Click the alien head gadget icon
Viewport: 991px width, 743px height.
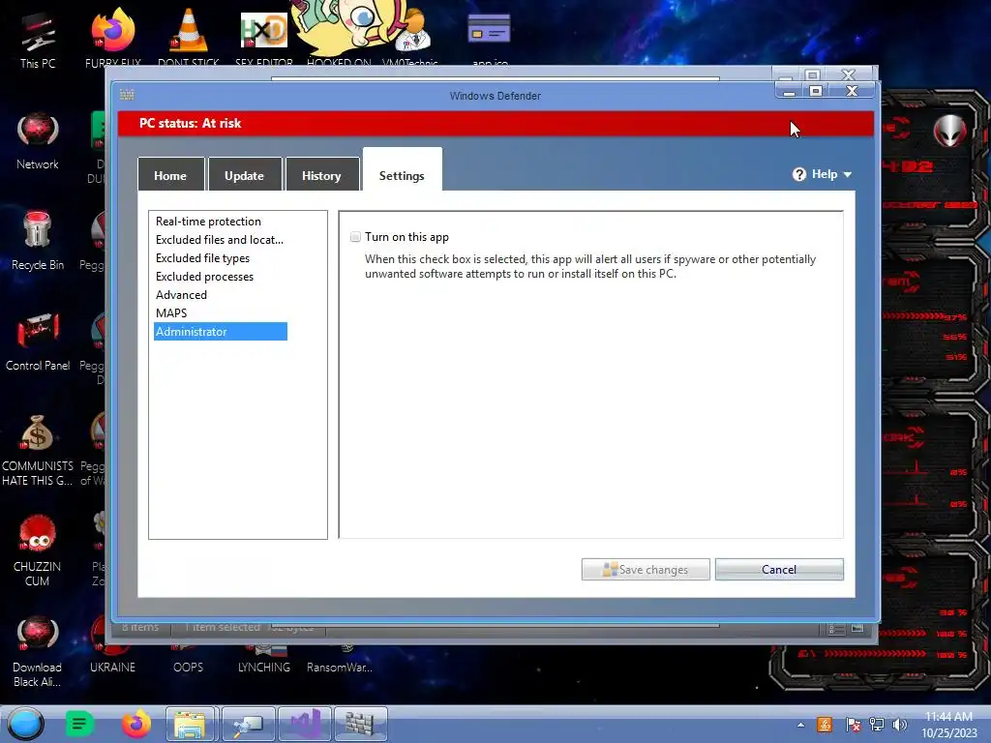[x=950, y=131]
